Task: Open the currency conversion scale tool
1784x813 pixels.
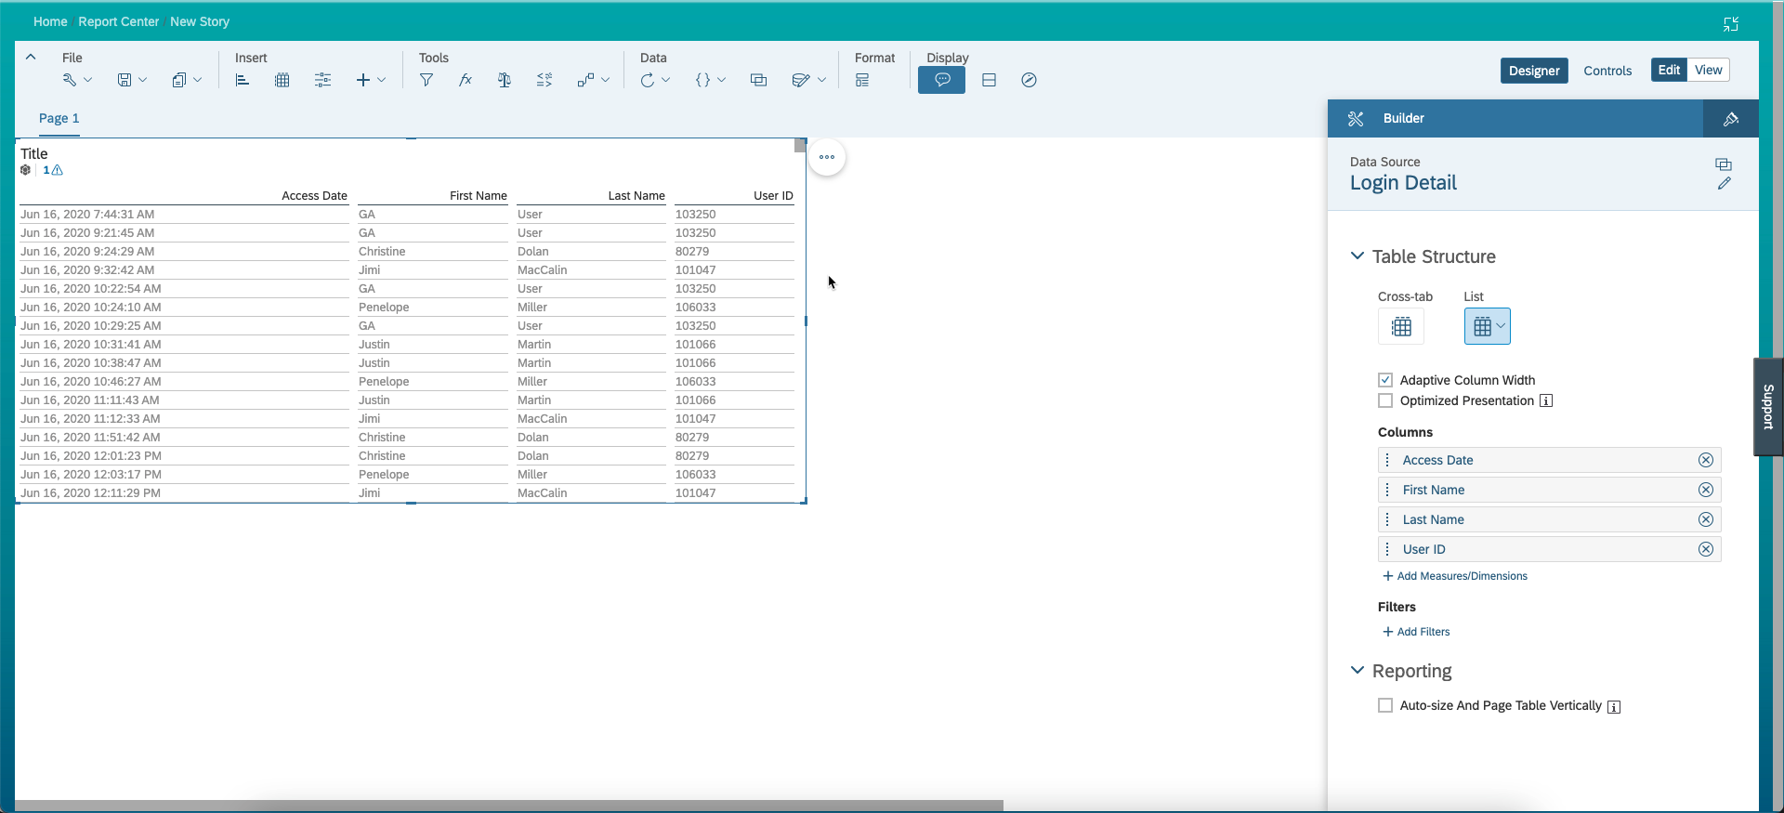Action: pos(505,80)
